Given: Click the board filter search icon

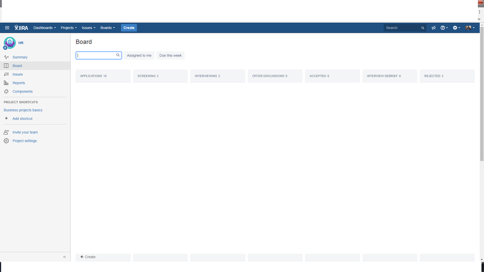Looking at the screenshot, I should pyautogui.click(x=118, y=55).
